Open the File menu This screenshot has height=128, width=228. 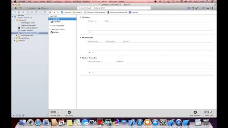tap(30, 1)
